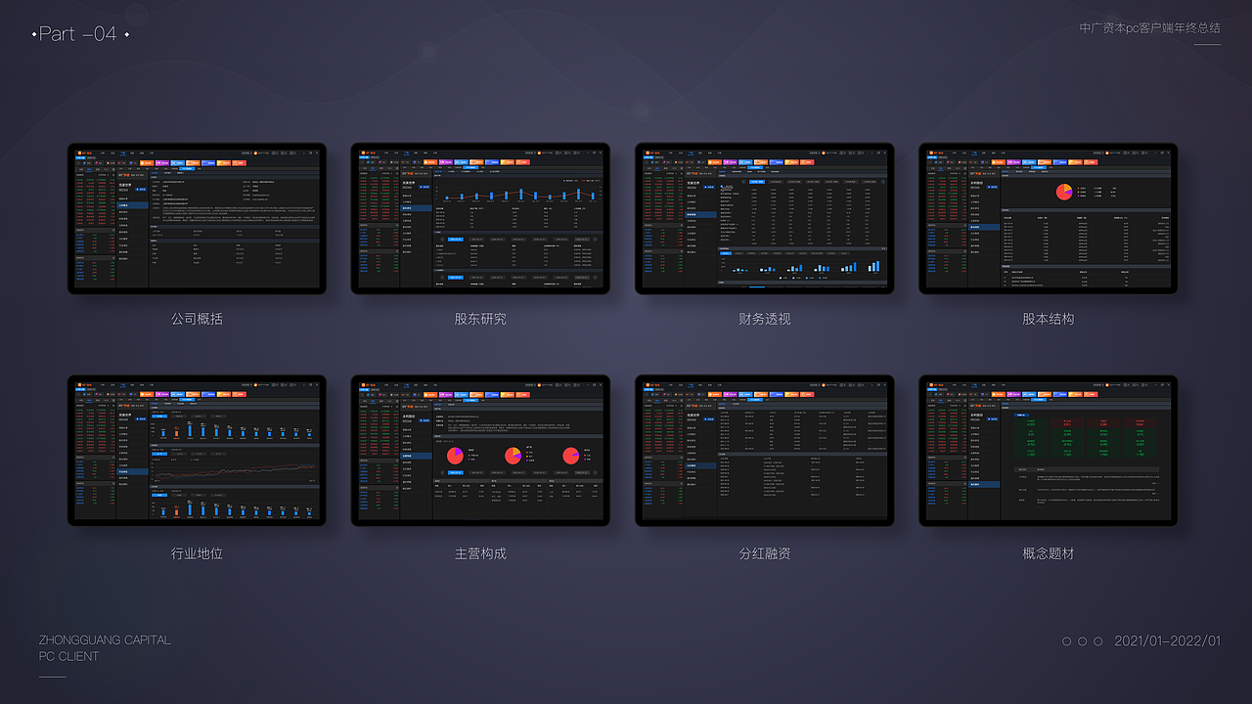
Task: Open the 主营构成 screen thumbnail
Action: click(x=480, y=451)
